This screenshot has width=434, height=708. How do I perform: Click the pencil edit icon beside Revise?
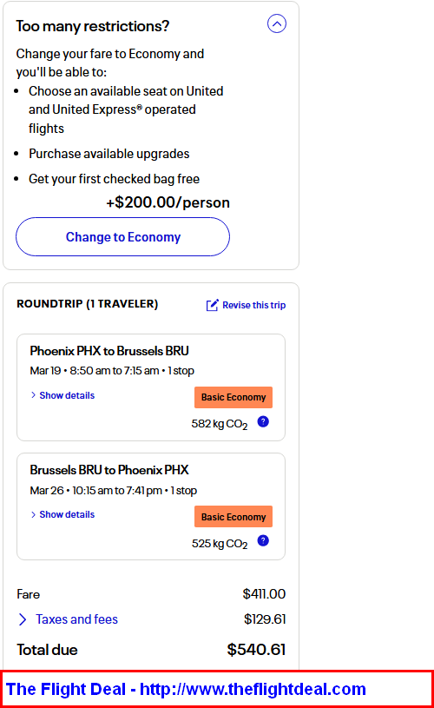coord(212,305)
